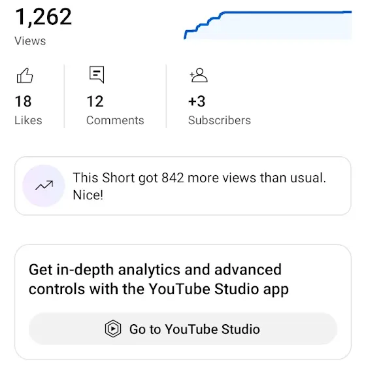Tap the add-subscriber person icon
This screenshot has height=366, width=366.
(x=199, y=75)
